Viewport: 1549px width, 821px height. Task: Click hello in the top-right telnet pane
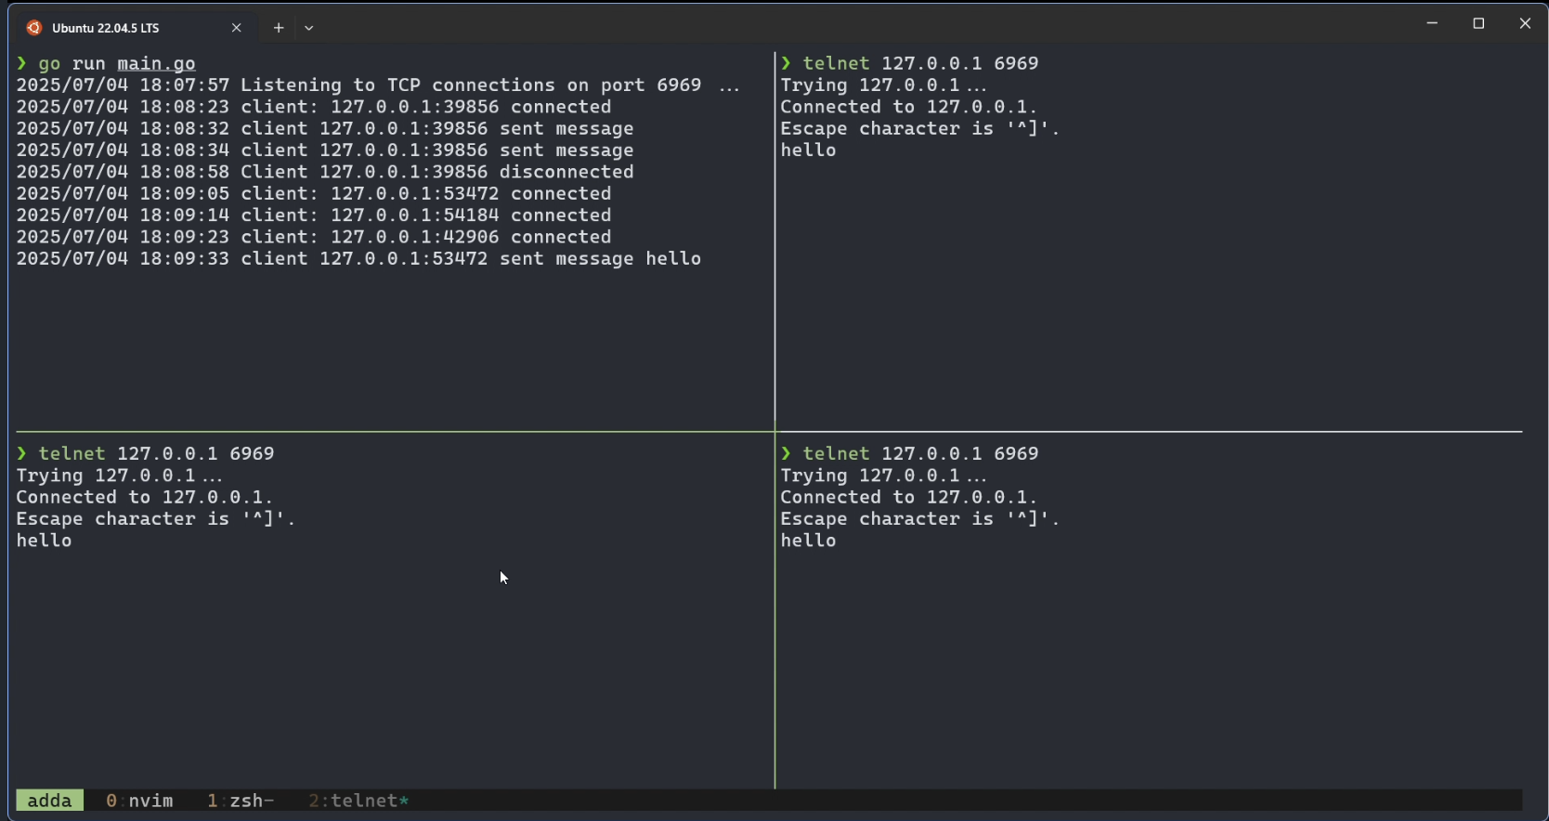click(808, 150)
